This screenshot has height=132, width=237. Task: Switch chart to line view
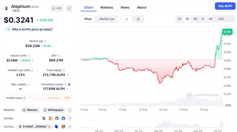coord(127,19)
